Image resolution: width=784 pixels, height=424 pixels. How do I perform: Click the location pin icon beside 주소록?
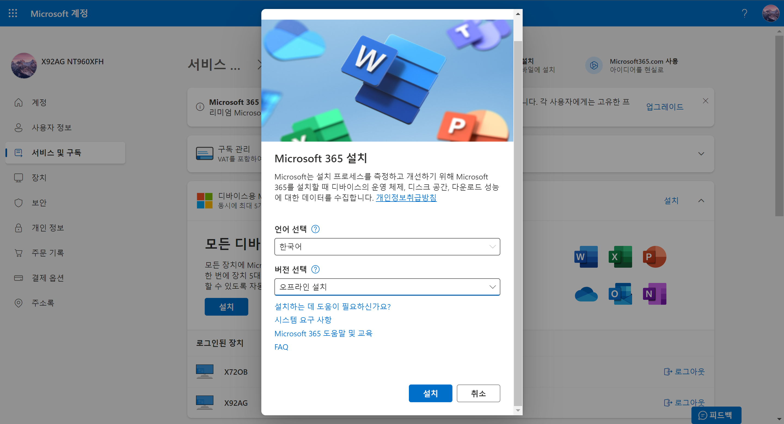click(19, 303)
